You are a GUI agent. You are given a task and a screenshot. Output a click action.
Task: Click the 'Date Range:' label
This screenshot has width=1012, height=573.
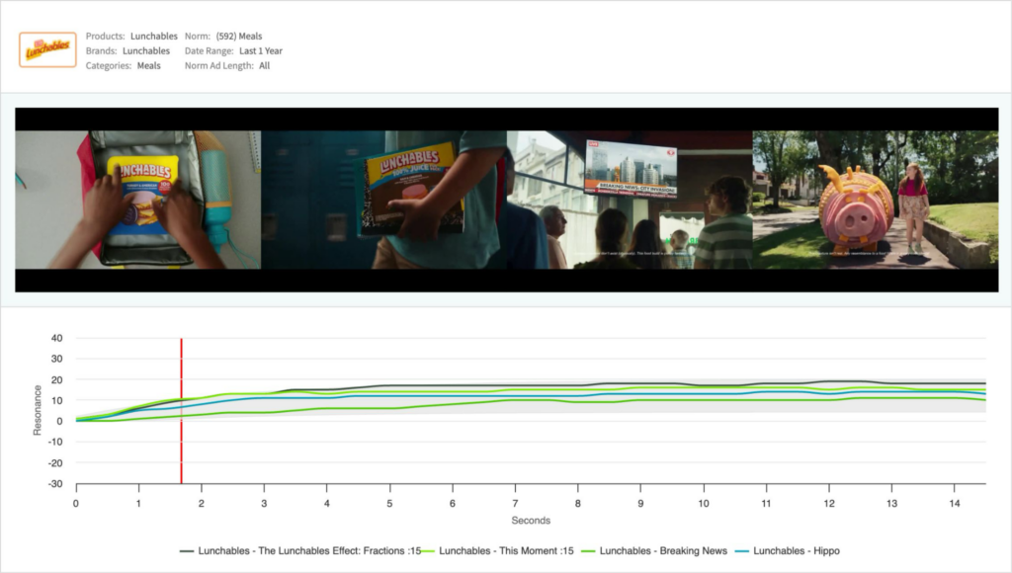click(x=210, y=51)
